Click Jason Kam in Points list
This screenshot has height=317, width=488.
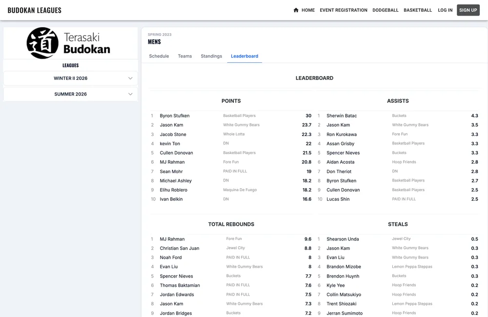click(x=171, y=125)
